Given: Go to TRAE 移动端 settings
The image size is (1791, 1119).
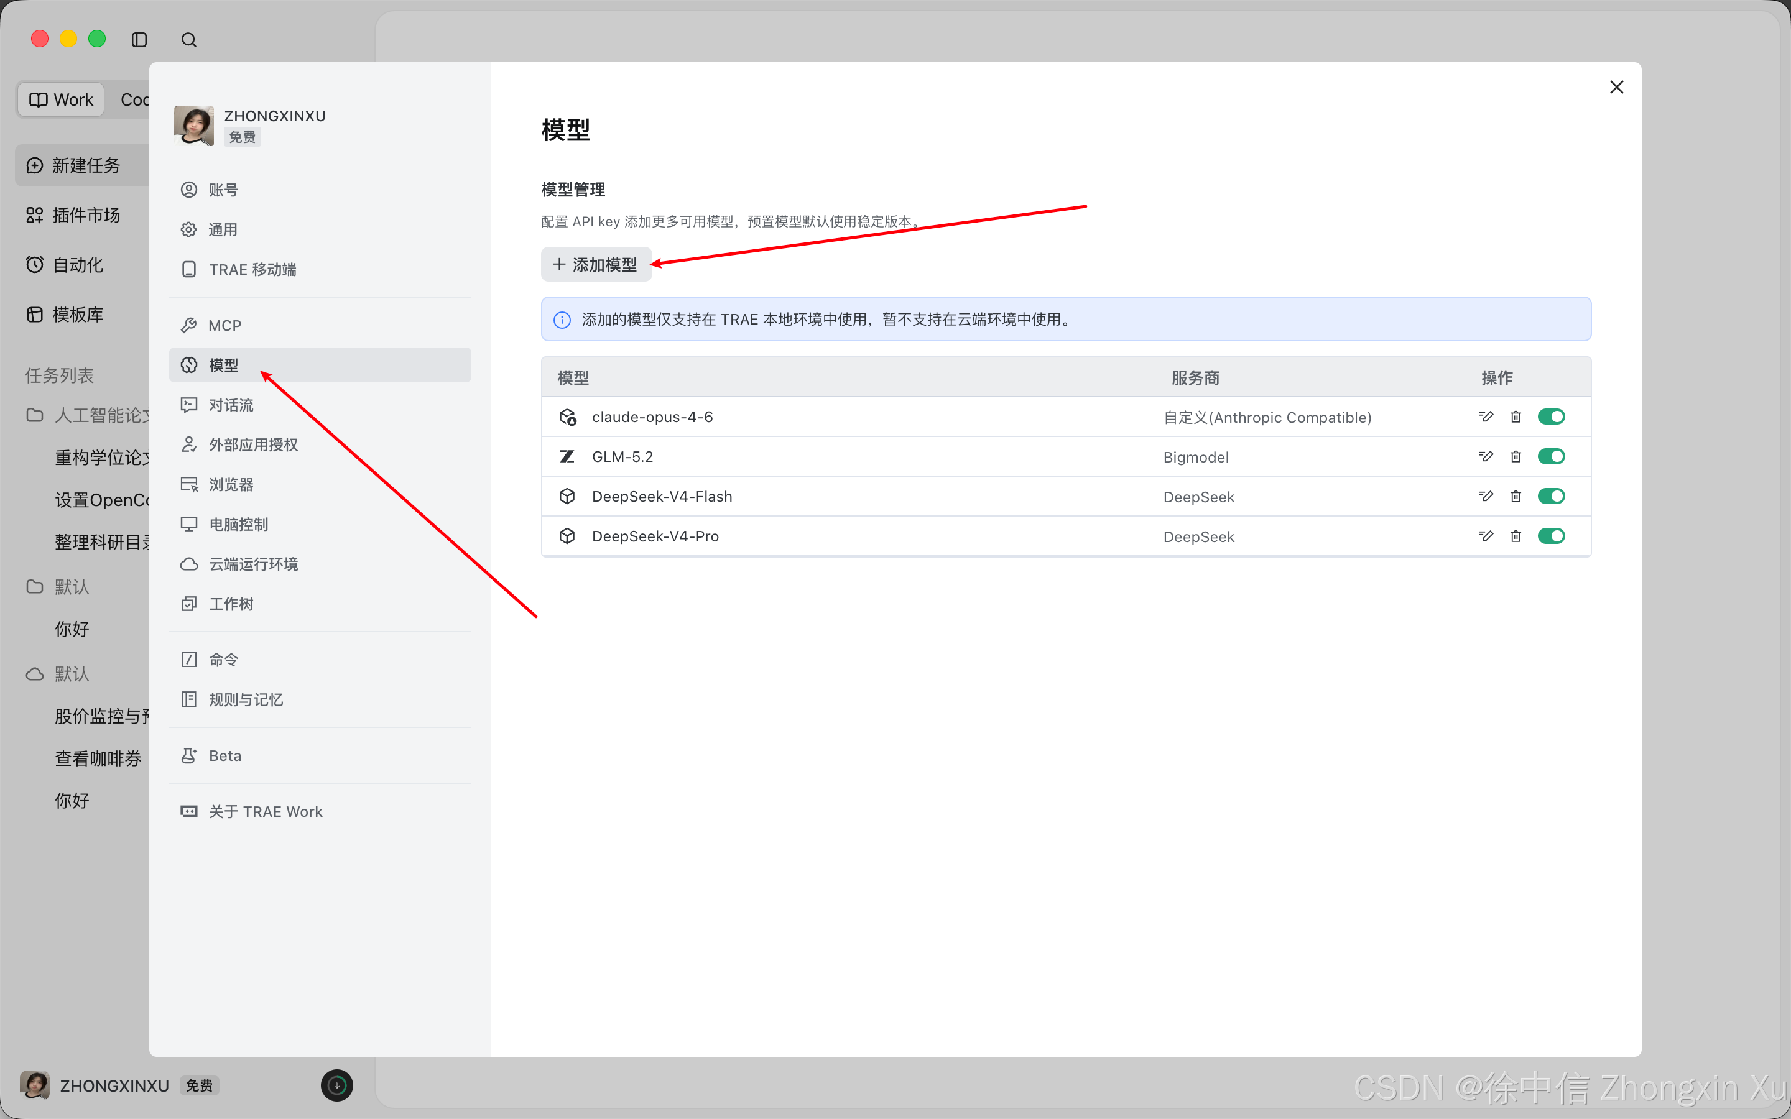Looking at the screenshot, I should point(320,269).
